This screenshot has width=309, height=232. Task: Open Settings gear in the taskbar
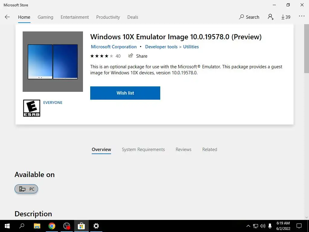coord(96,226)
